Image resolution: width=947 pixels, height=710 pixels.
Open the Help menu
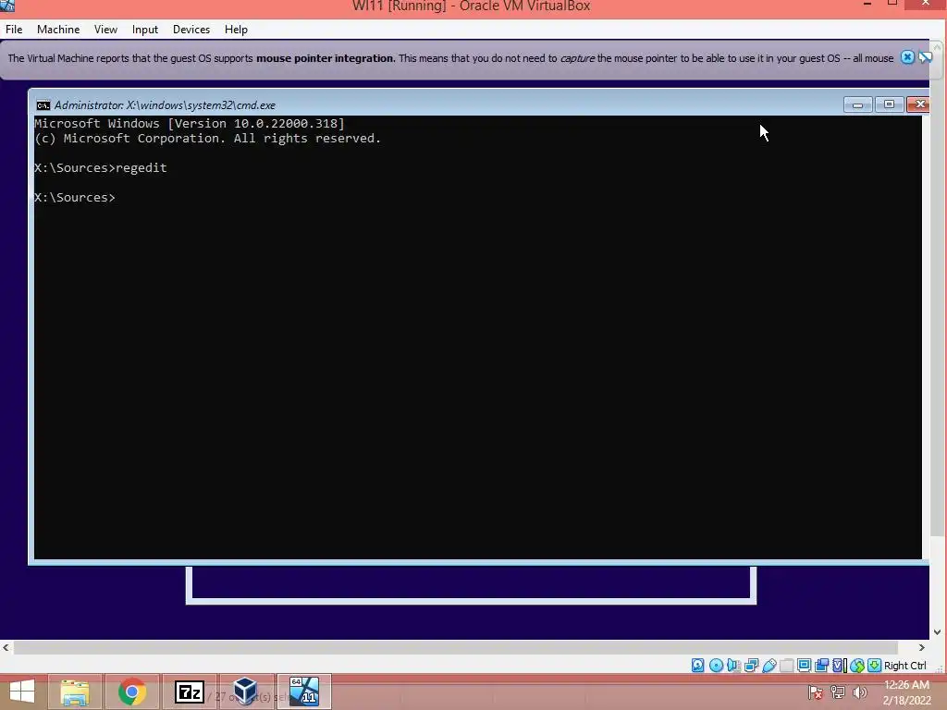click(236, 30)
